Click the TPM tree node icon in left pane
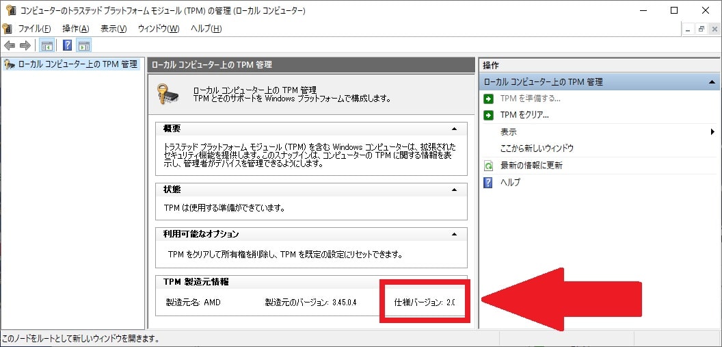 [x=10, y=64]
